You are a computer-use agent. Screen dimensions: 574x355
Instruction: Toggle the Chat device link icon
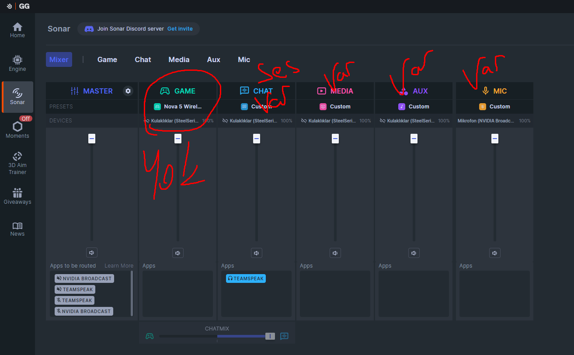pos(225,121)
